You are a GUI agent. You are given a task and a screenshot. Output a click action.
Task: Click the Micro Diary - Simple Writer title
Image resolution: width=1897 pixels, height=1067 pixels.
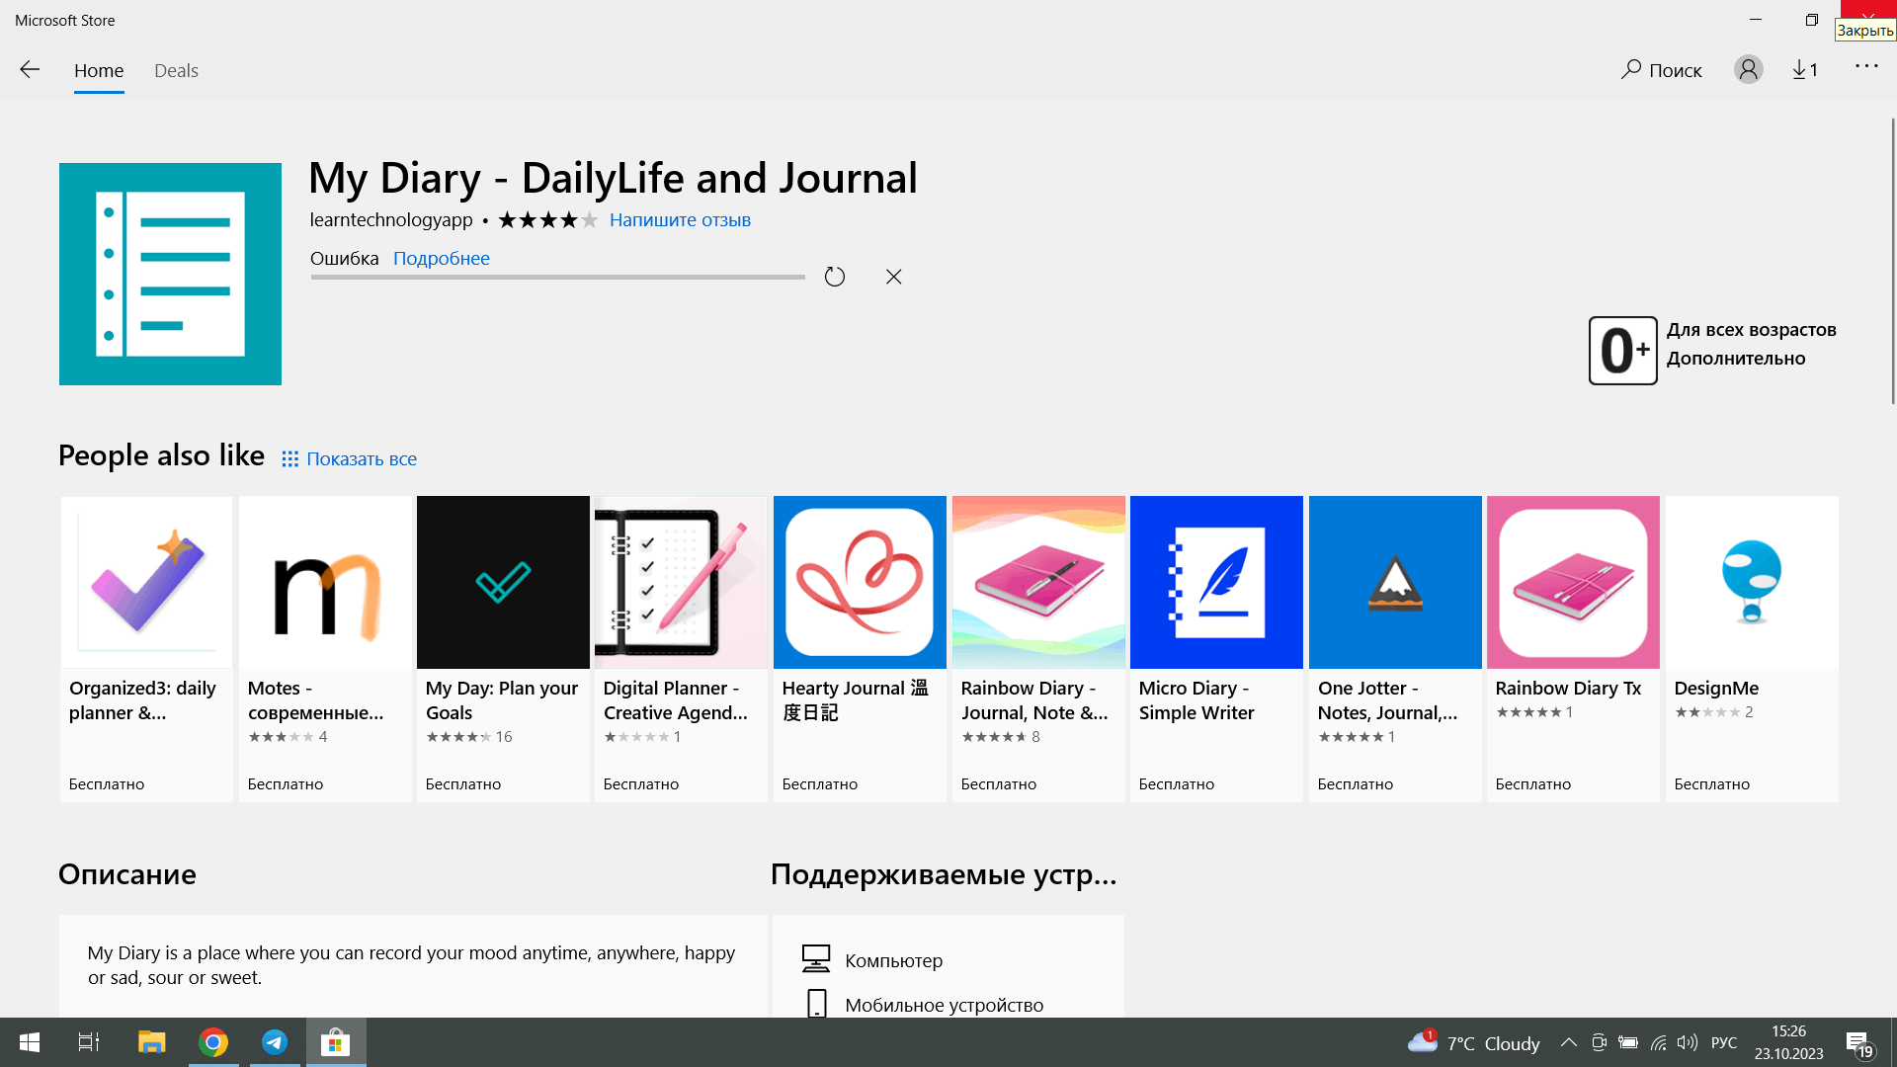click(x=1196, y=700)
